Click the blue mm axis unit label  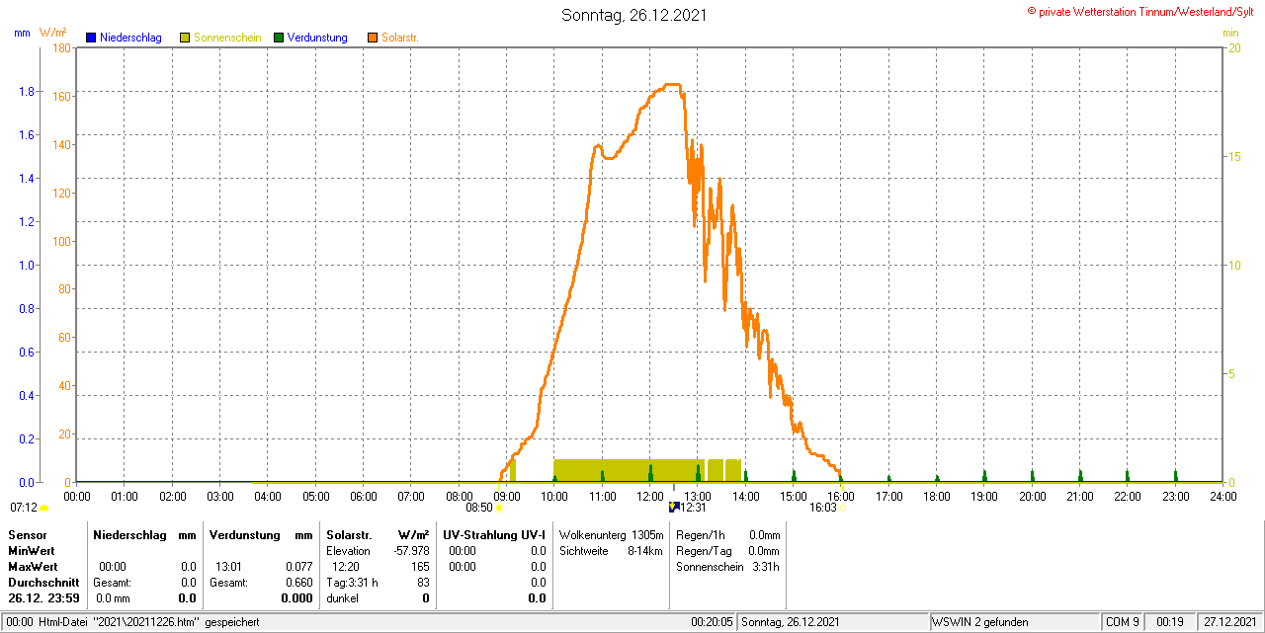click(x=22, y=33)
